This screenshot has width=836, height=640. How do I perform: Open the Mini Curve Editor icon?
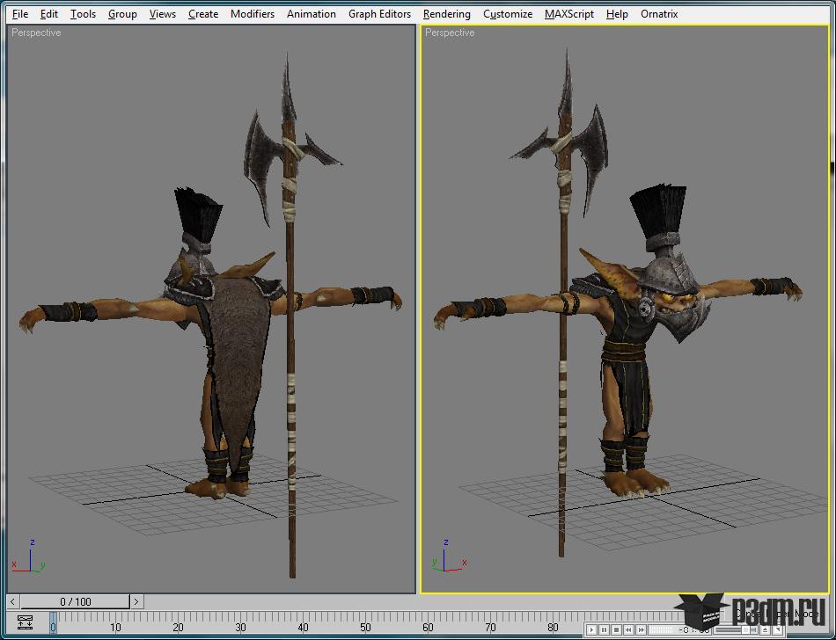point(25,623)
